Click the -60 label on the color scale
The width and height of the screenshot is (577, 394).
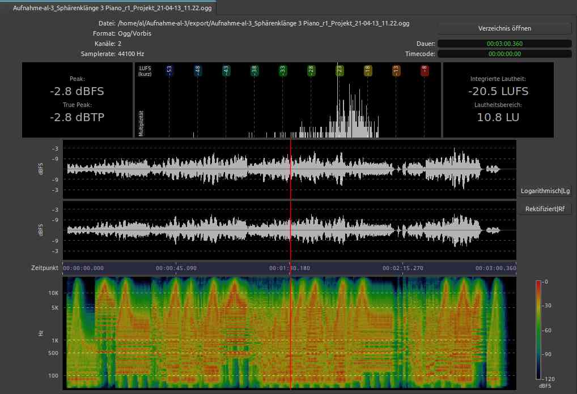(x=547, y=331)
